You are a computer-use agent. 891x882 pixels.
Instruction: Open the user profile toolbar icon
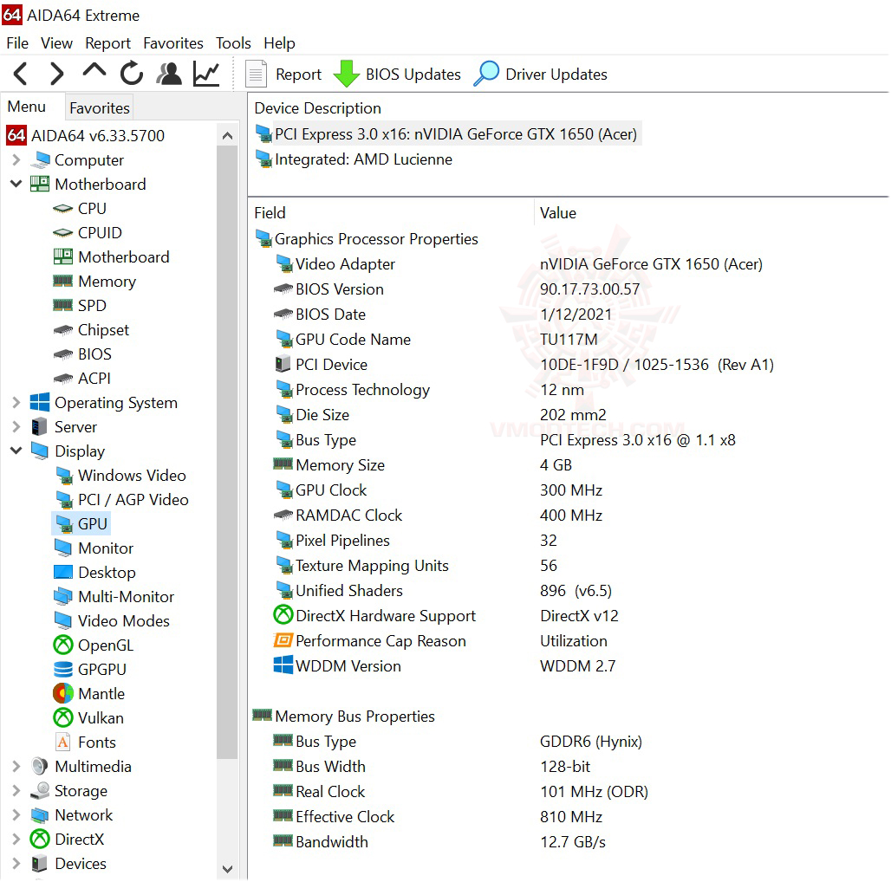[x=169, y=74]
